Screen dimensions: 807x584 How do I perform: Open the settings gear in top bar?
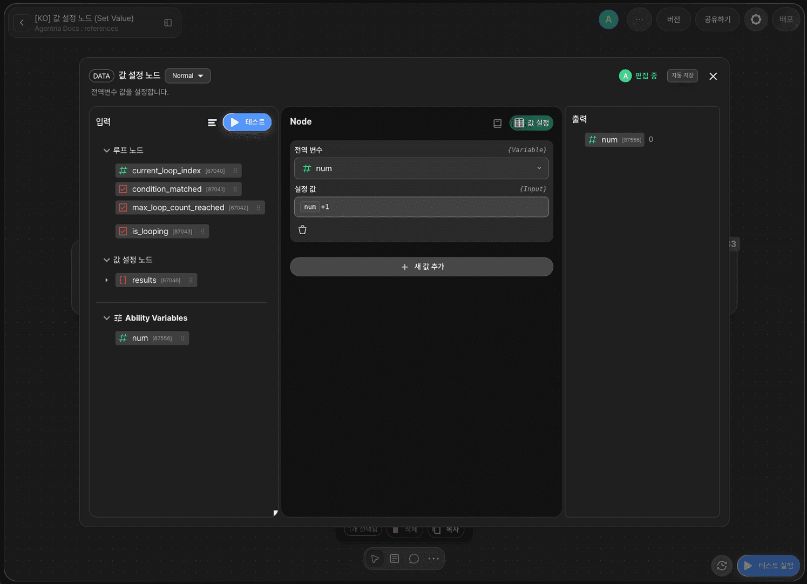click(756, 19)
